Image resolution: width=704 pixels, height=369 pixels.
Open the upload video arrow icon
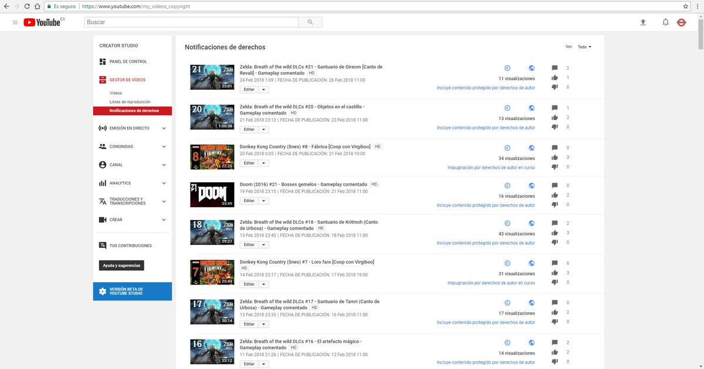pyautogui.click(x=642, y=22)
